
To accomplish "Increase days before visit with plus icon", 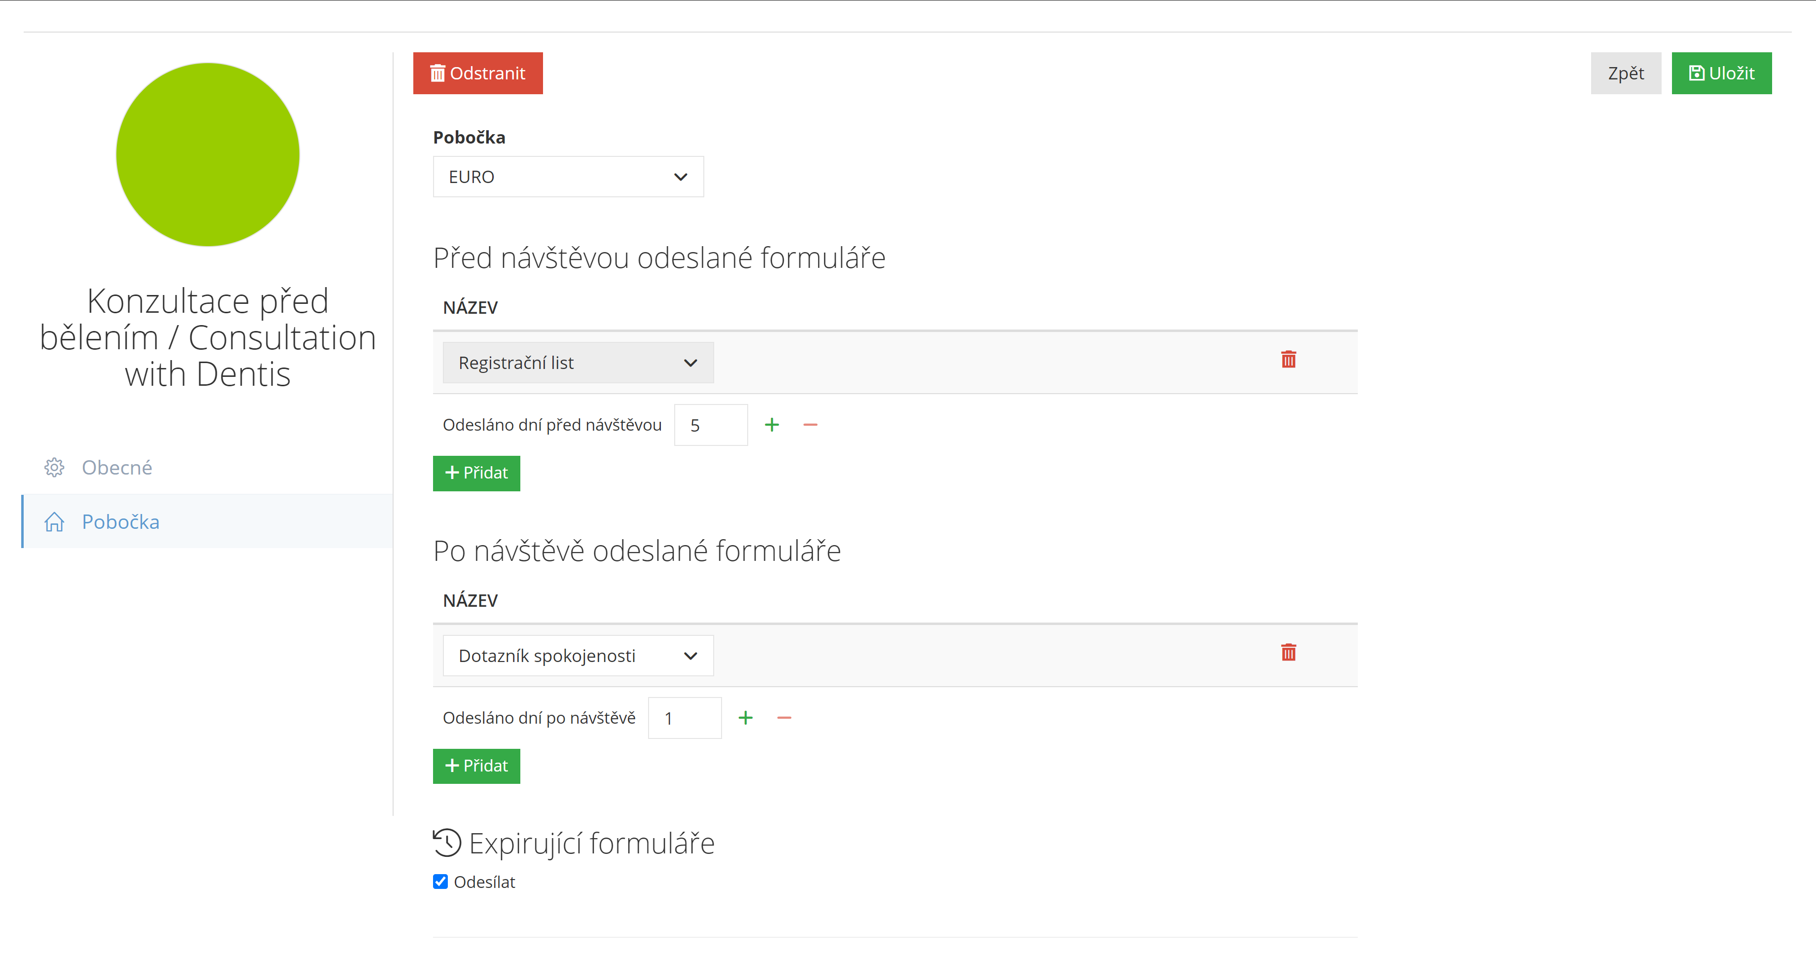I will click(x=772, y=425).
